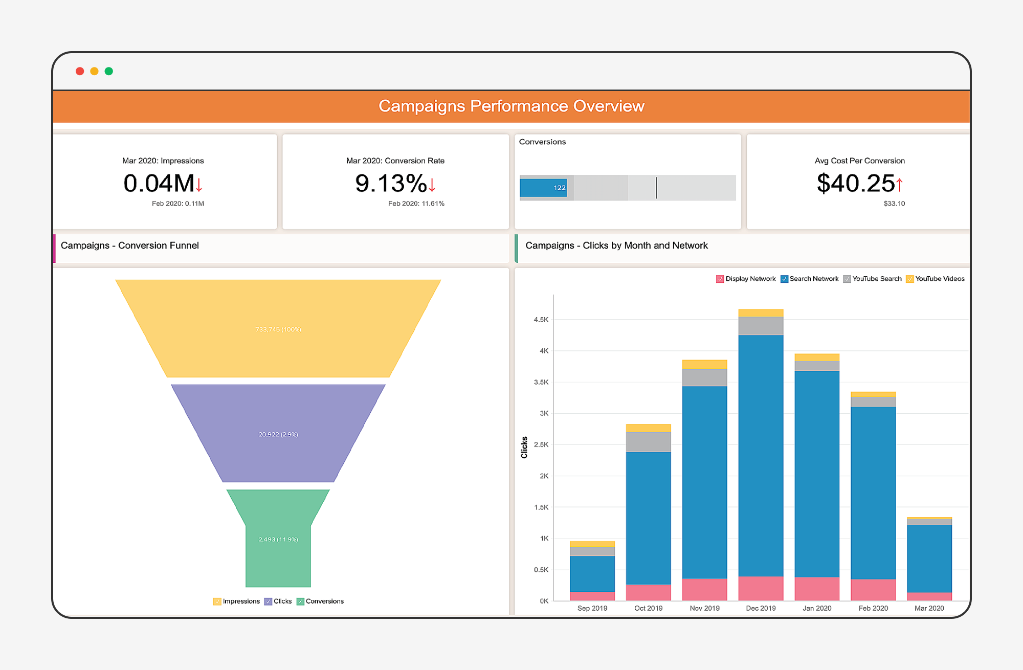
Task: Click the $33.10 previous cost text
Action: [x=894, y=204]
